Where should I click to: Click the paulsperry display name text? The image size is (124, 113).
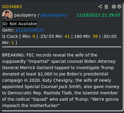click(x=25, y=15)
